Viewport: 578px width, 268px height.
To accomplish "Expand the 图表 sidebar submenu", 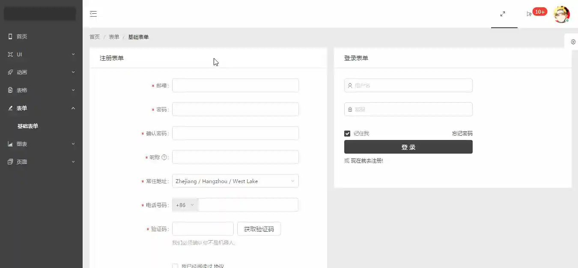I will point(73,144).
